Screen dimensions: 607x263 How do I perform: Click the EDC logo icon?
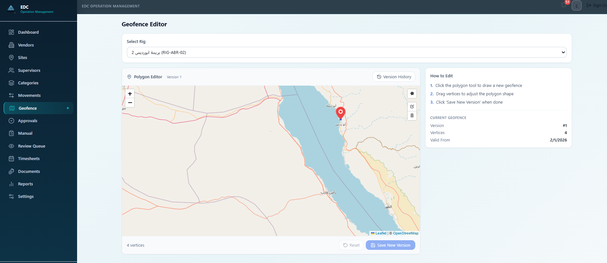tap(11, 8)
